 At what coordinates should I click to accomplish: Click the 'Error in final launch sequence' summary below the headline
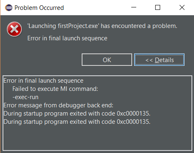pyautogui.click(x=67, y=38)
